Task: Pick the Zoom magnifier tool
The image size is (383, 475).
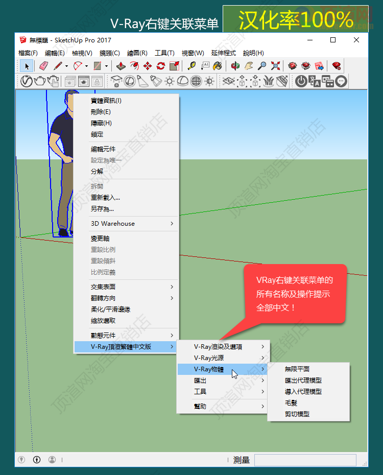Action: (x=262, y=66)
